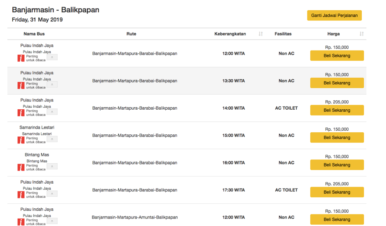Click Beli Sekarang for 17:30 WITA bus
The image size is (386, 226).
point(337,192)
